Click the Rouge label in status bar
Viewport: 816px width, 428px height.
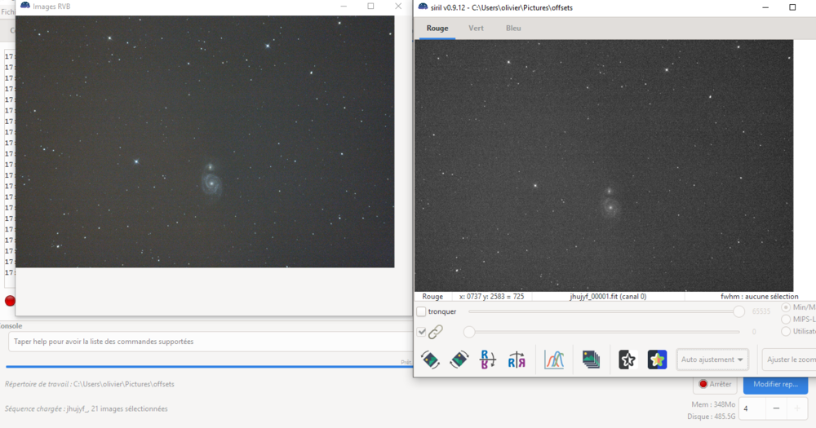(432, 297)
